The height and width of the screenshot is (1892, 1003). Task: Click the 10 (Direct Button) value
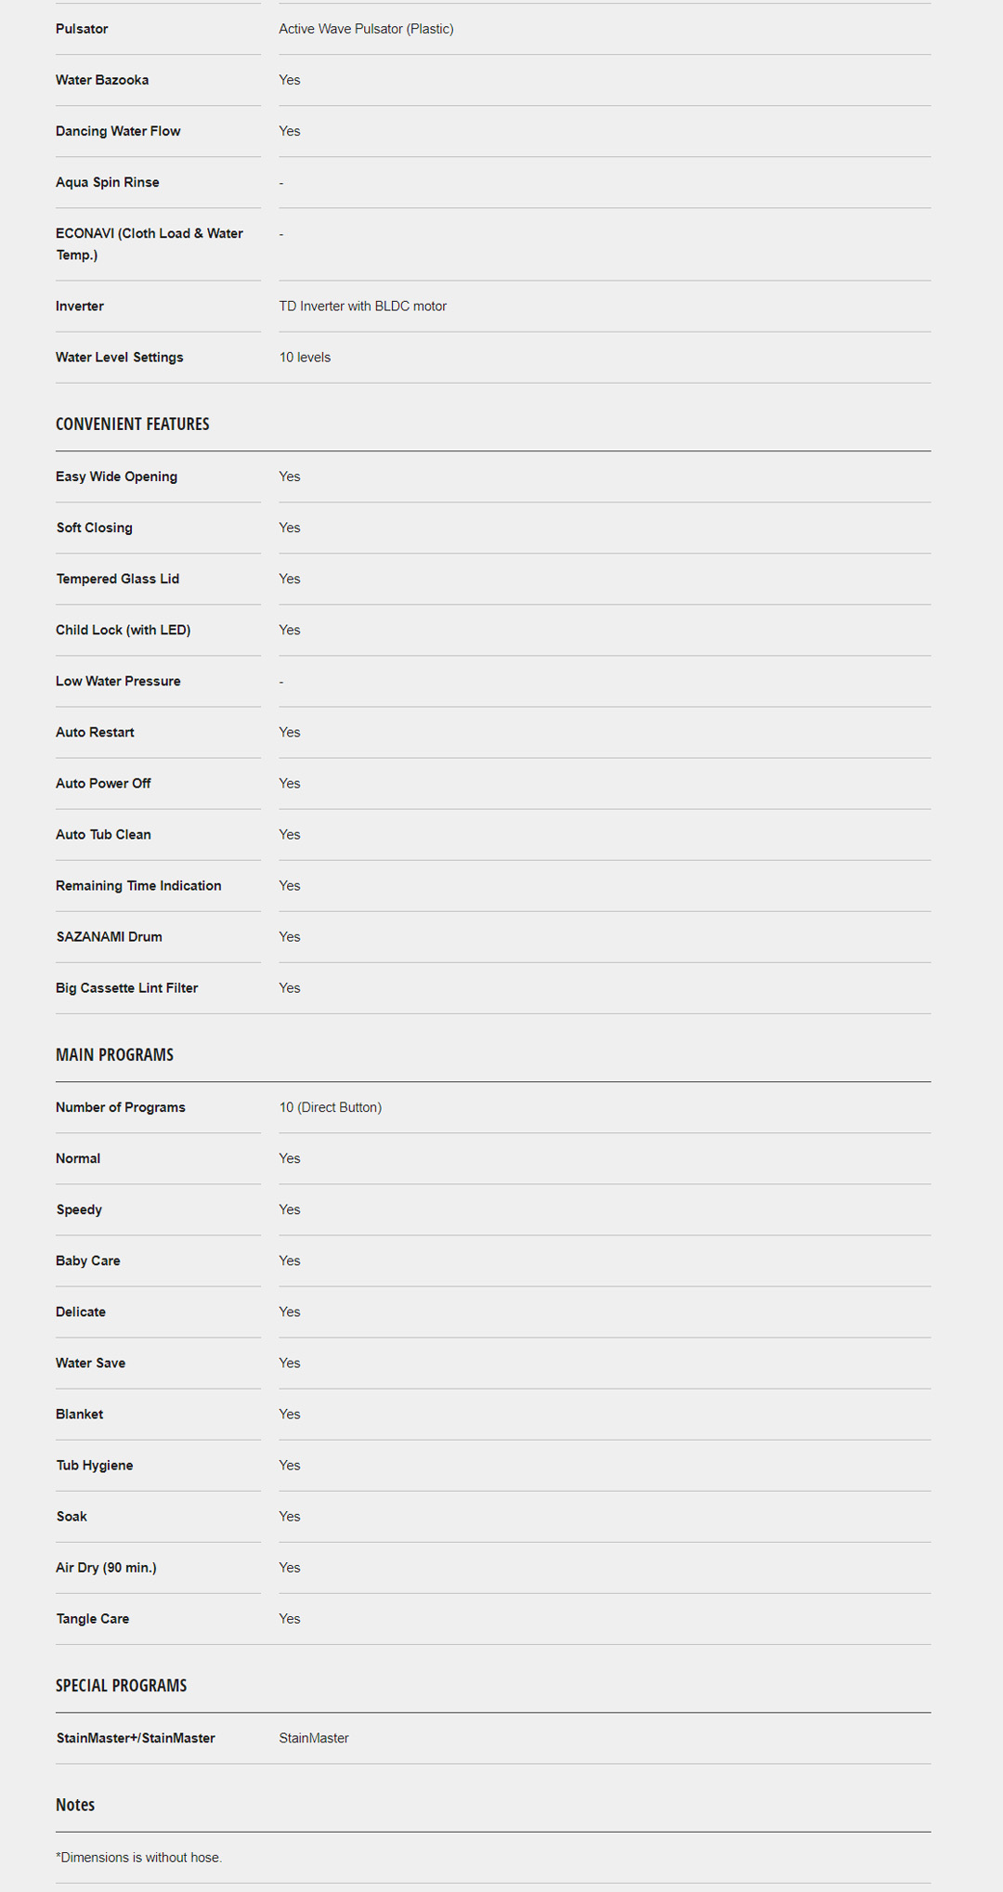coord(330,1107)
